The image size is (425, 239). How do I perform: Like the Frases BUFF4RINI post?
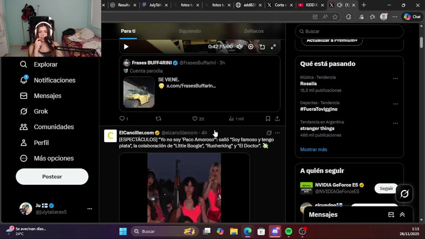[198, 119]
